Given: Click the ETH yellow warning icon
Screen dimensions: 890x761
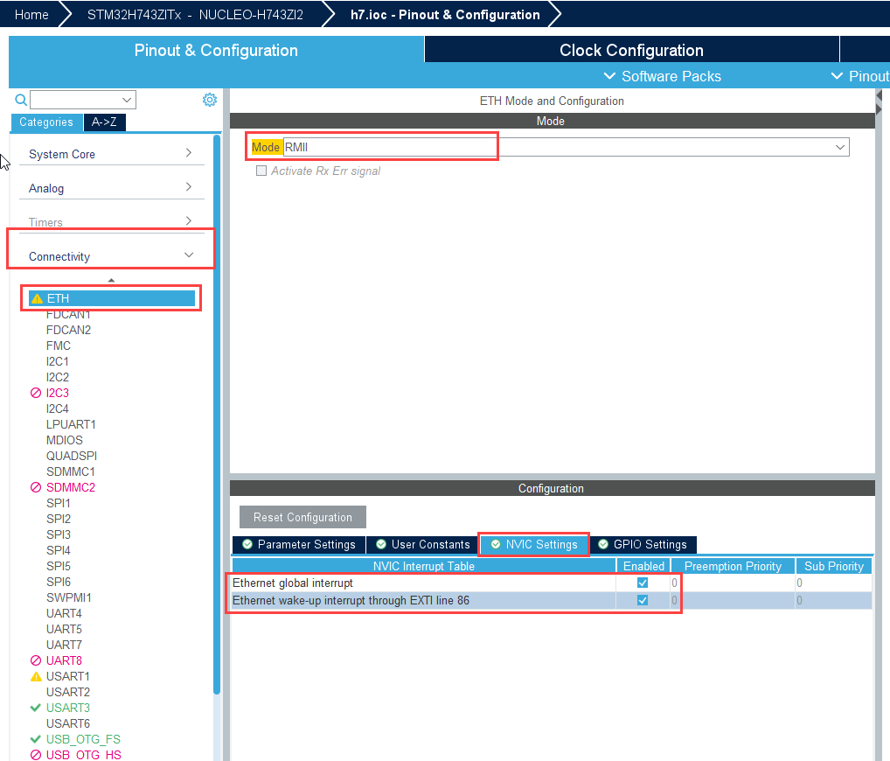Looking at the screenshot, I should pyautogui.click(x=37, y=298).
